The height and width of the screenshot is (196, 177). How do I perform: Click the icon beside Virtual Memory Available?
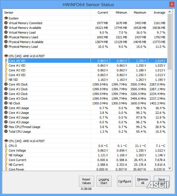(6, 28)
